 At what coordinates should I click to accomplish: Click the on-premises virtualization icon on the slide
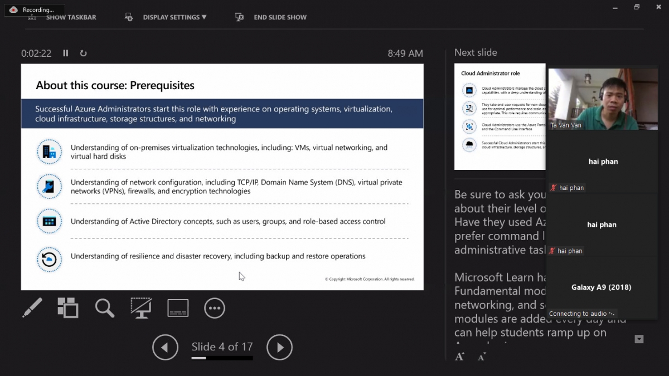coord(49,152)
